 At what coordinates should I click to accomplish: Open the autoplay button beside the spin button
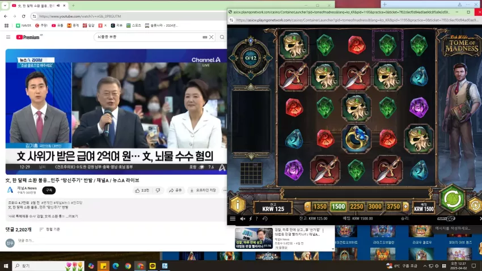pyautogui.click(x=475, y=206)
